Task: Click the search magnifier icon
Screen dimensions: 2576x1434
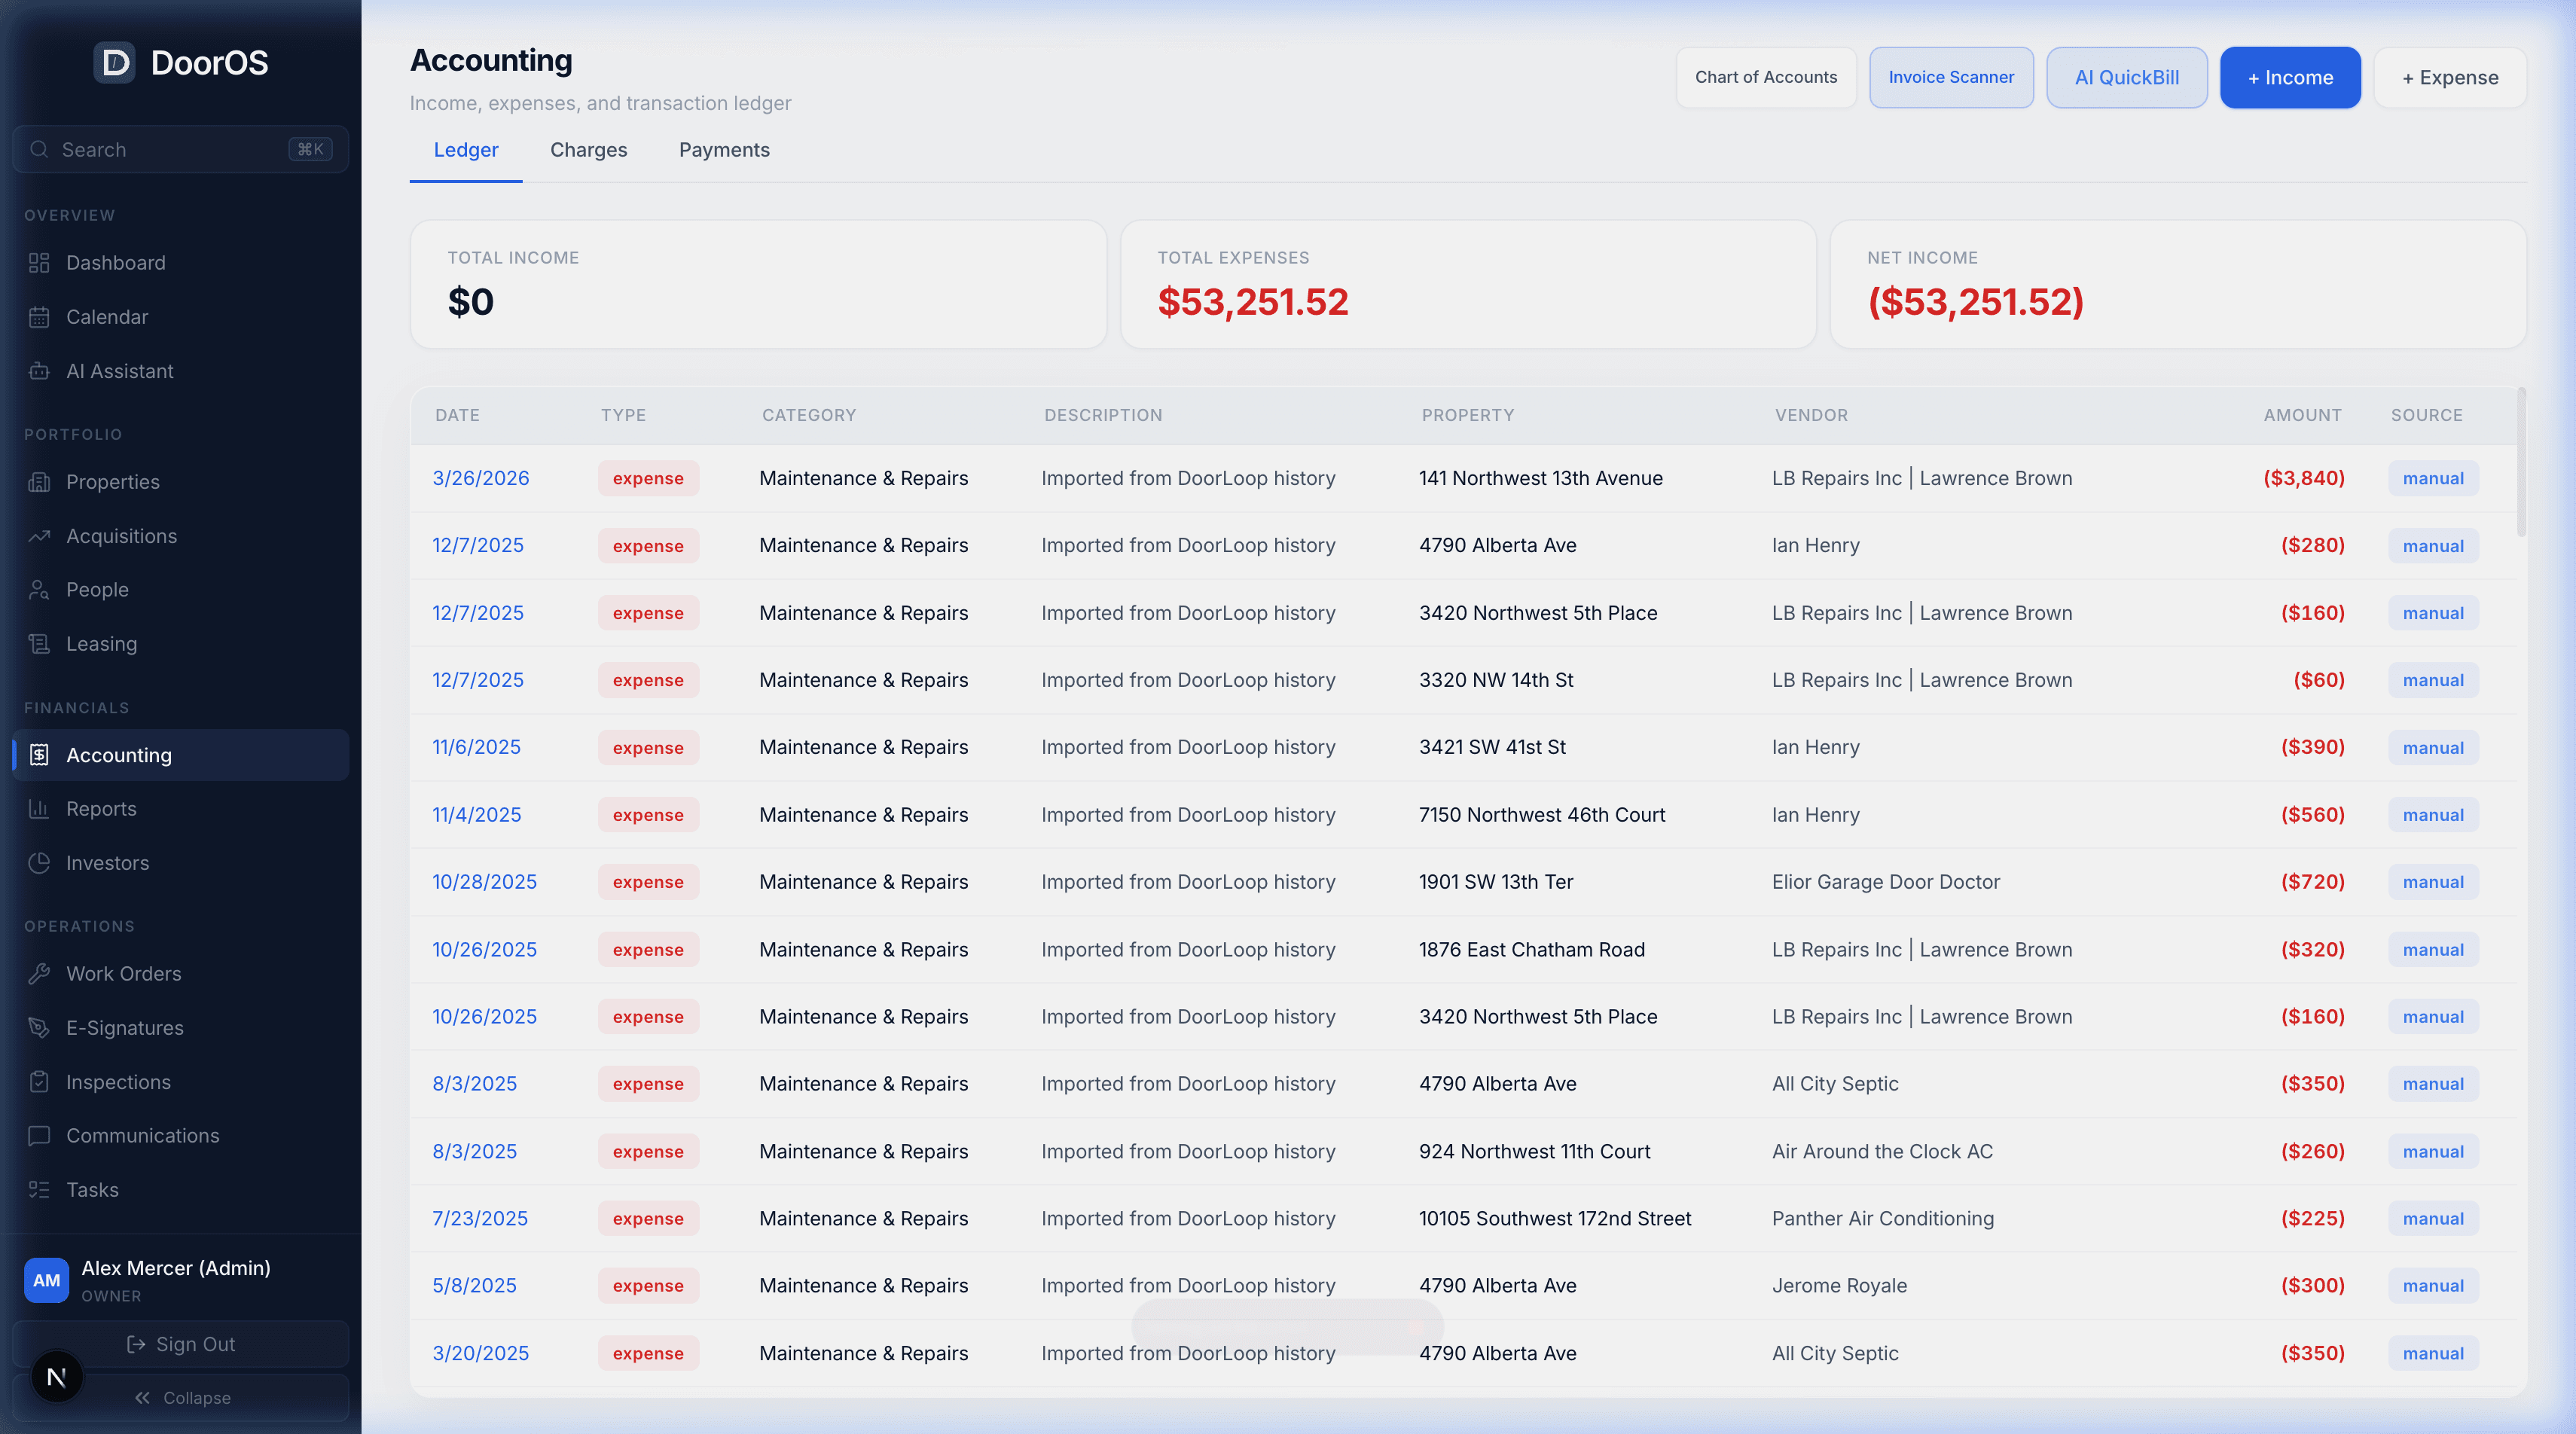Action: click(39, 150)
